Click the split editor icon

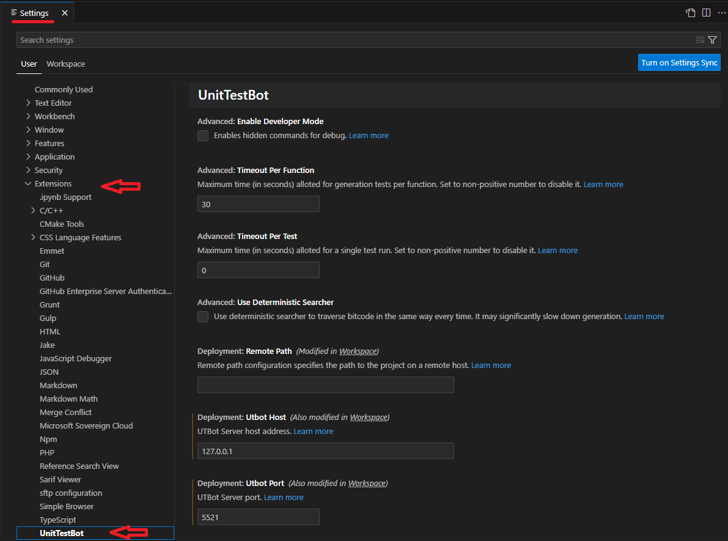[706, 13]
